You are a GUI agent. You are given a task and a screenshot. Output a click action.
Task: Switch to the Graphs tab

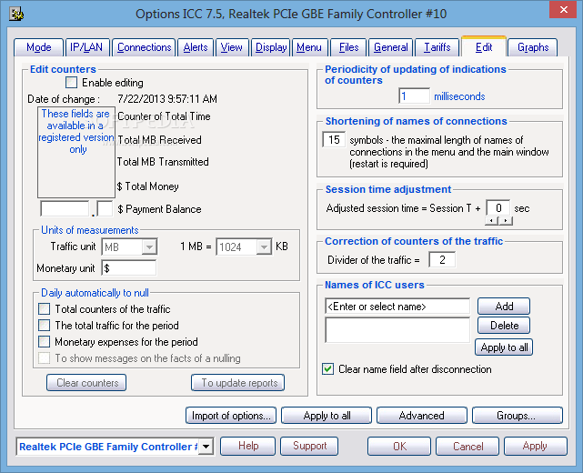pos(533,47)
